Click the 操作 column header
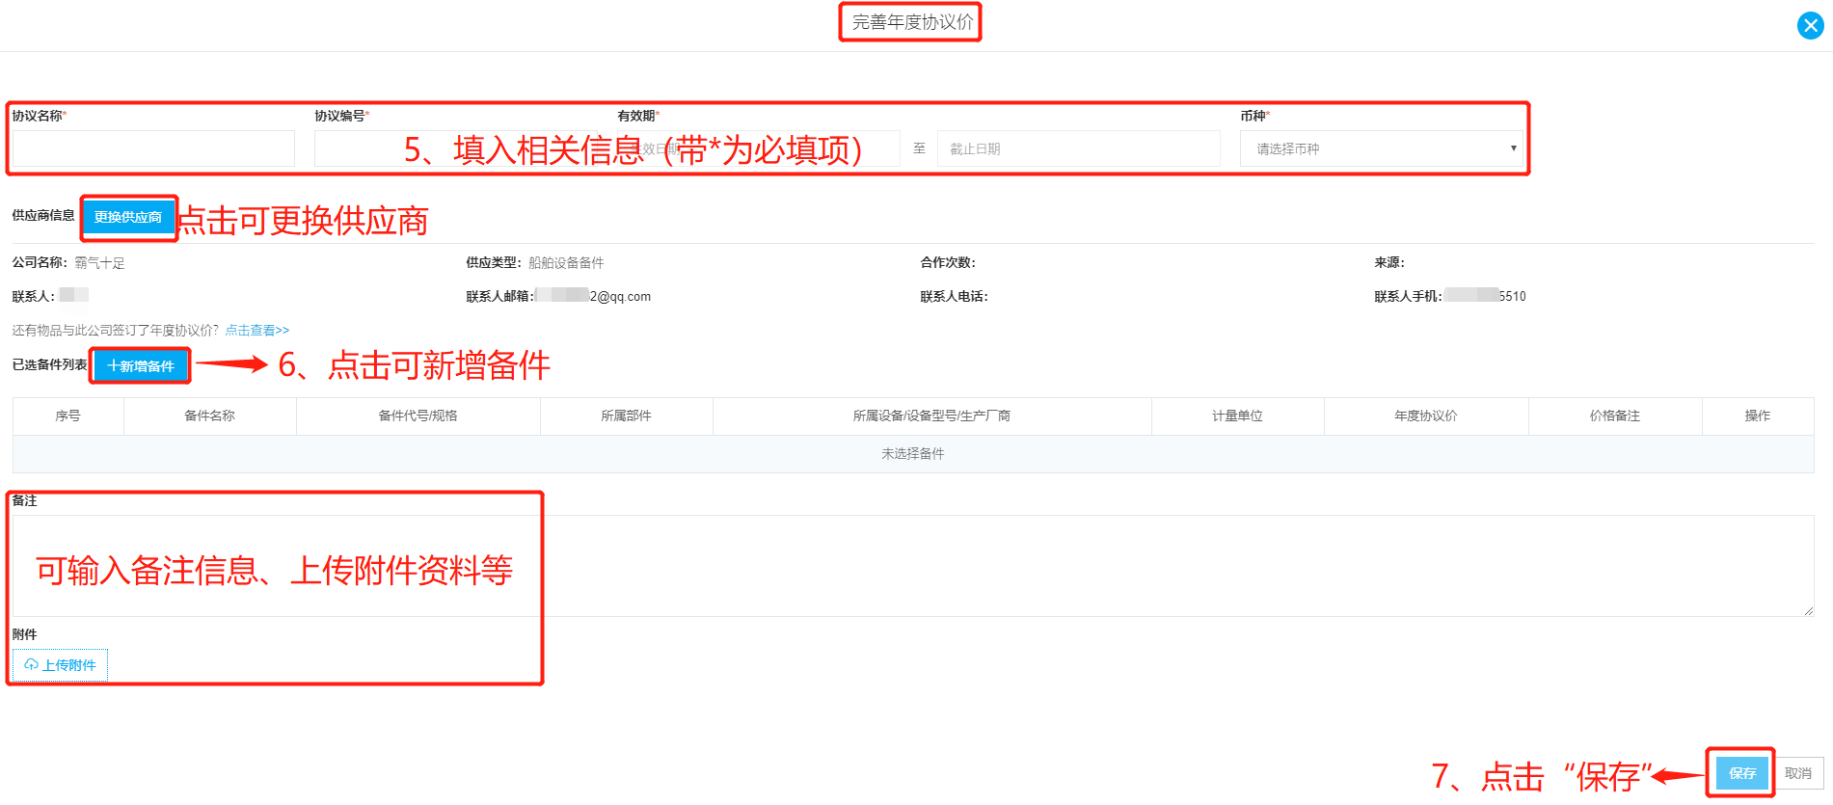This screenshot has width=1833, height=805. 1757,416
